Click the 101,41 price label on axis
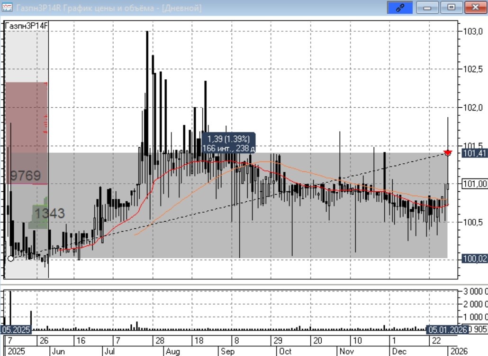Image resolution: width=488 pixels, height=356 pixels. coord(475,153)
